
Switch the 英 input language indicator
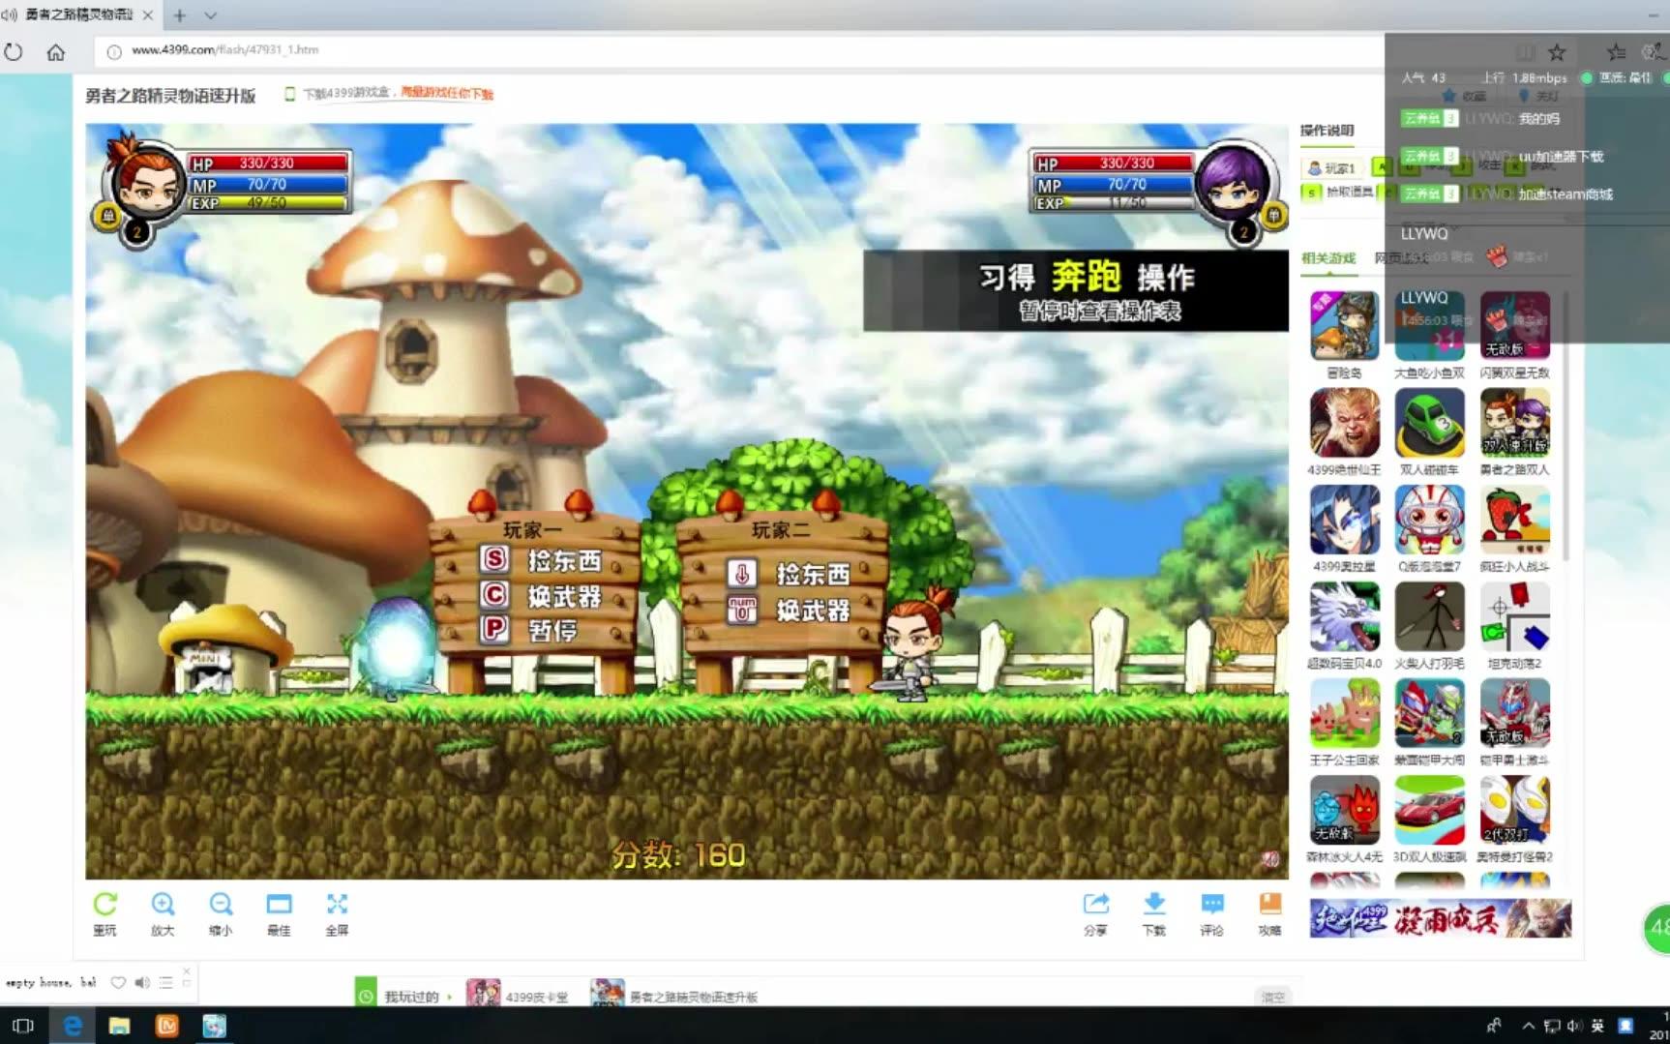[x=1597, y=1026]
